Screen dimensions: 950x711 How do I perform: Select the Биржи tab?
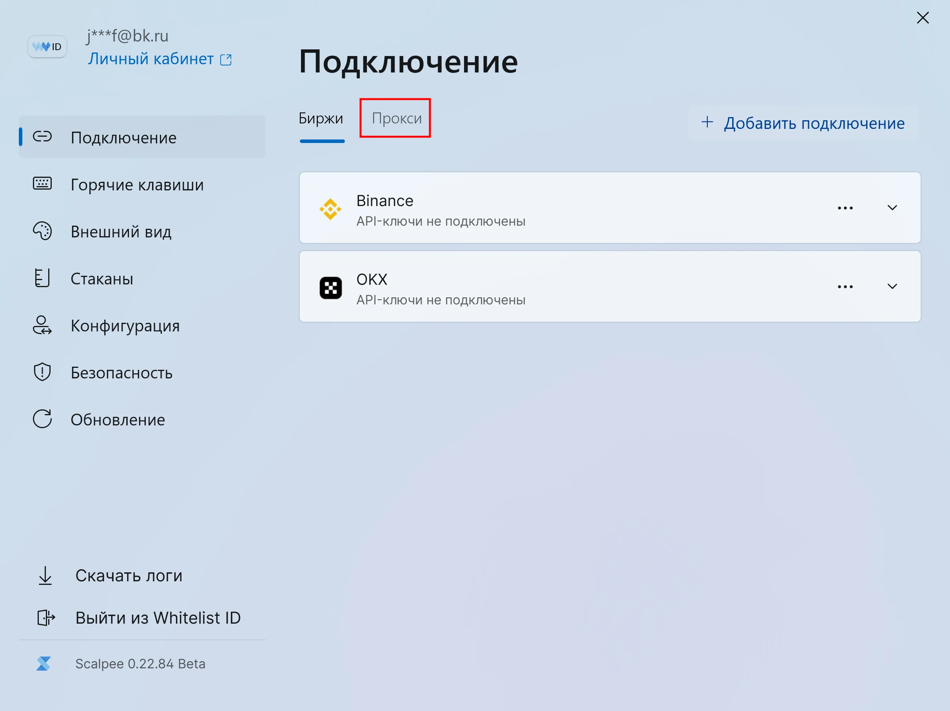[x=321, y=118]
